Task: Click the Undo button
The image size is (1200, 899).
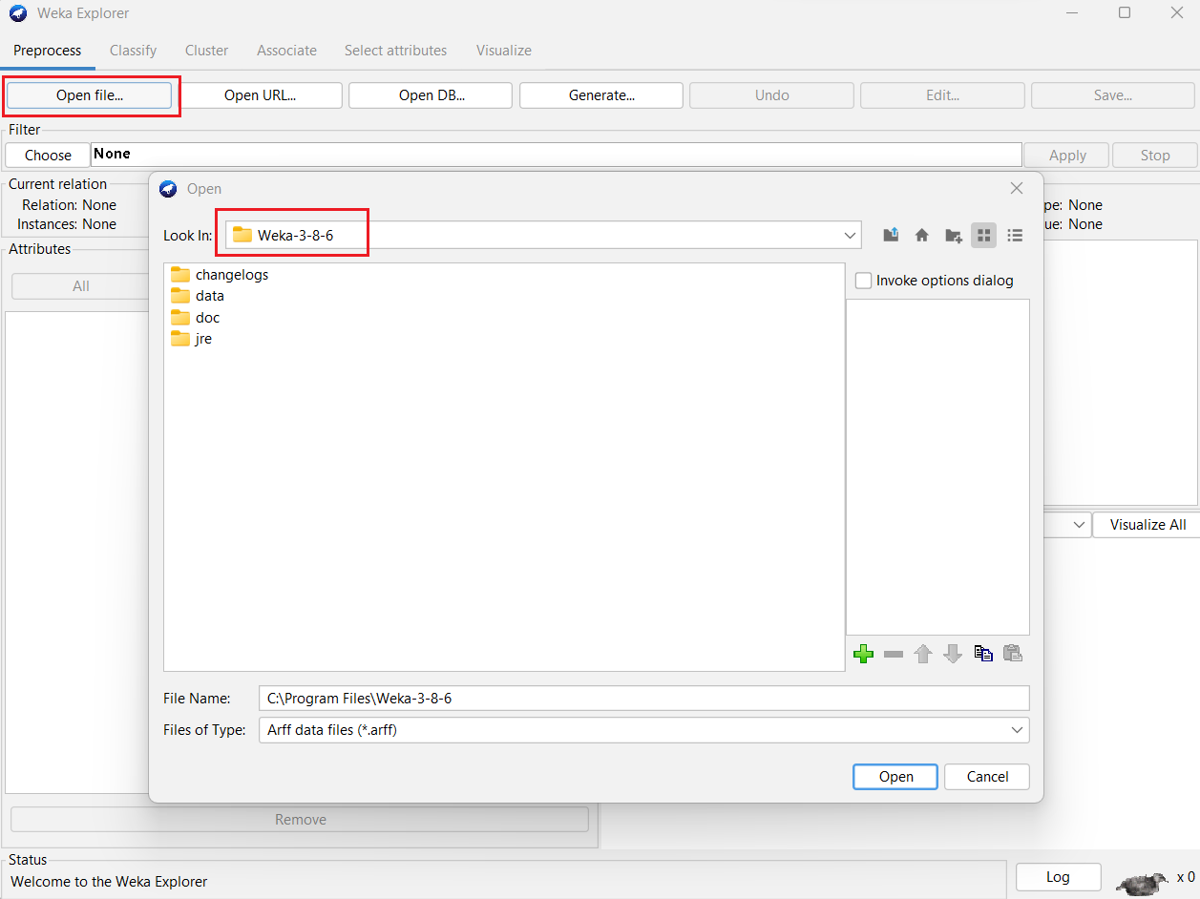Action: point(772,95)
